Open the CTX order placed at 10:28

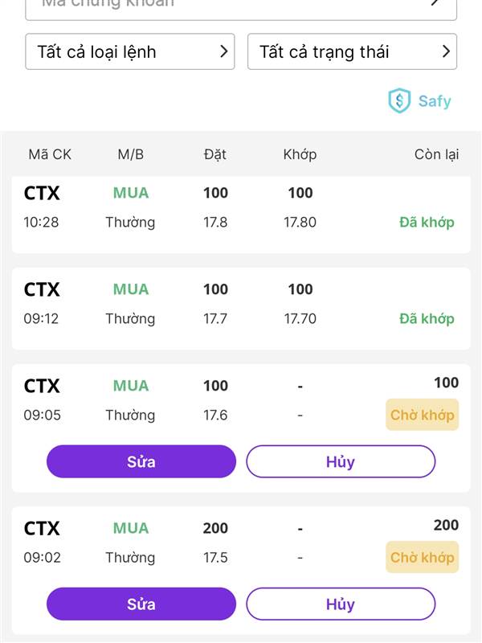coord(241,215)
